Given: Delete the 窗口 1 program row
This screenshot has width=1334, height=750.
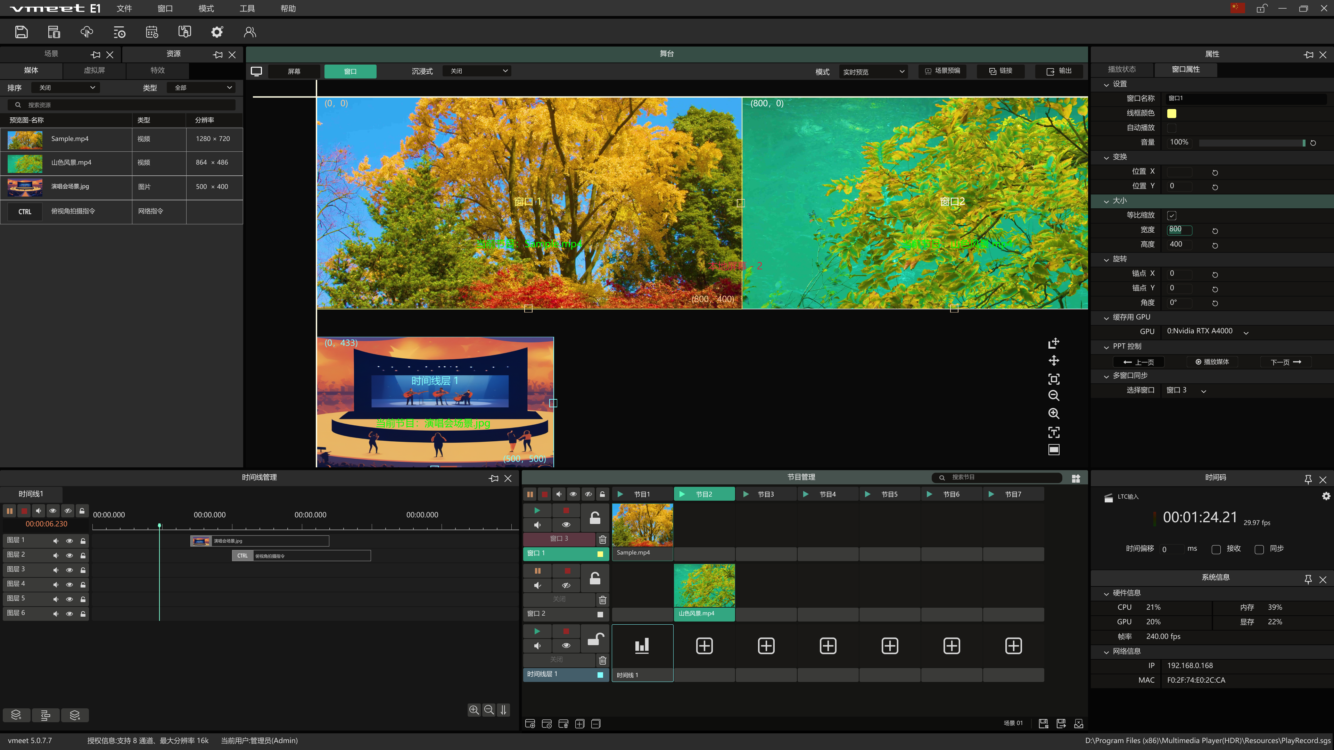Looking at the screenshot, I should click(x=602, y=539).
